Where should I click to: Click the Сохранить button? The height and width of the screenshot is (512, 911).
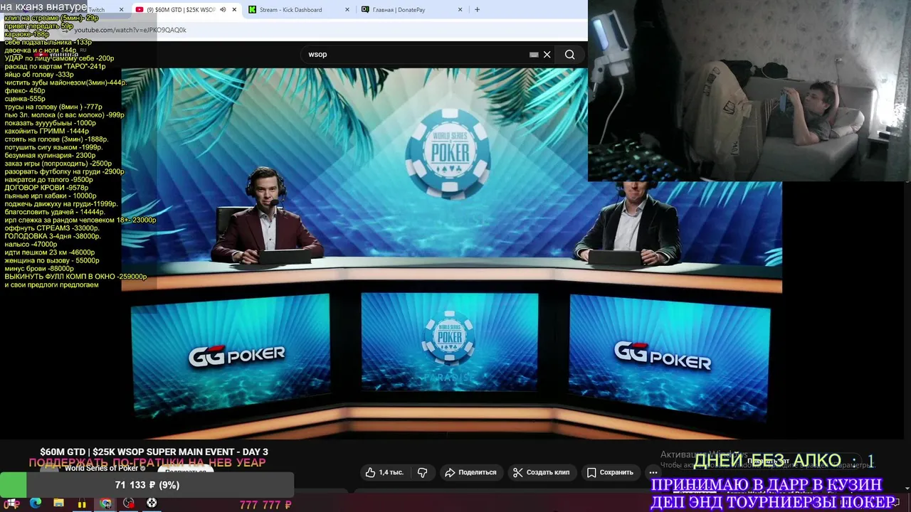[610, 472]
